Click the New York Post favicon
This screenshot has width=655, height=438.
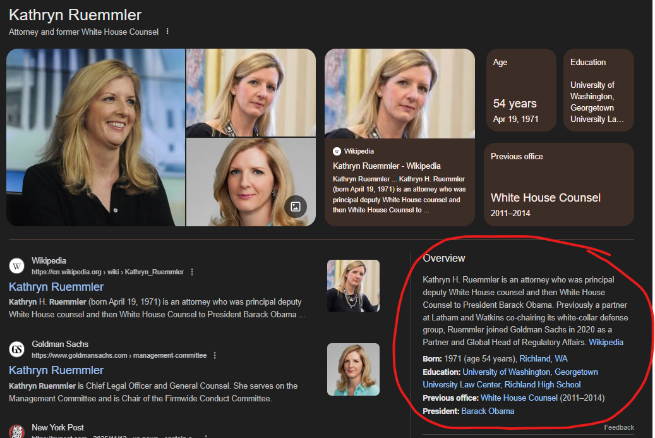tap(18, 432)
